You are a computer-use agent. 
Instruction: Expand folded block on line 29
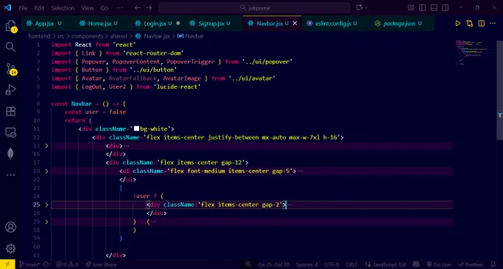[x=47, y=222]
